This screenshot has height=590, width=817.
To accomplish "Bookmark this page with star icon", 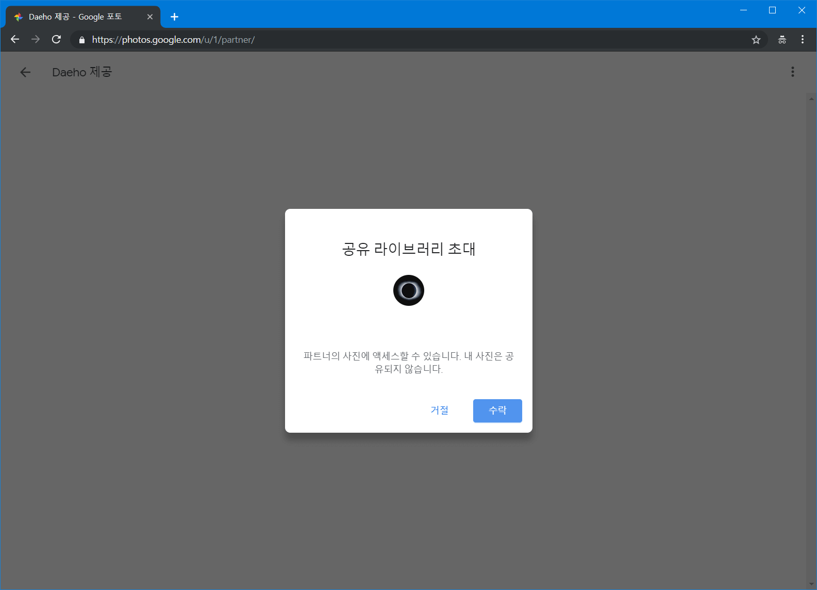I will point(756,40).
